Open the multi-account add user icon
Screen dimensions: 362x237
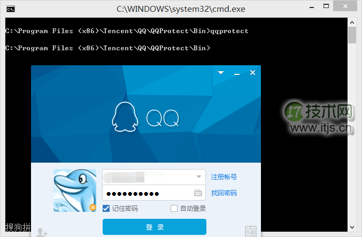42,232
